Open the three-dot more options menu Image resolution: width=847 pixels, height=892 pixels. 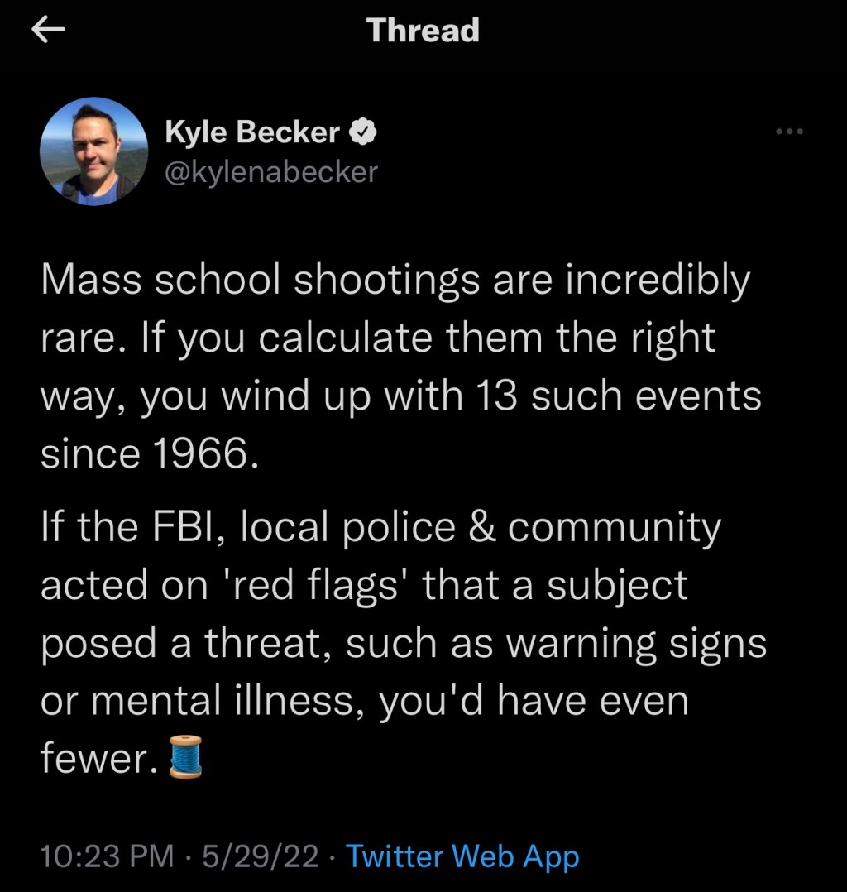(x=790, y=132)
